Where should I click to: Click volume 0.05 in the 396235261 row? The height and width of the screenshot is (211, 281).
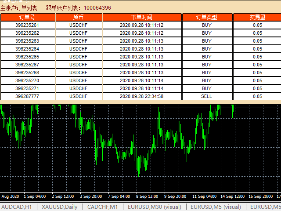coord(257,25)
